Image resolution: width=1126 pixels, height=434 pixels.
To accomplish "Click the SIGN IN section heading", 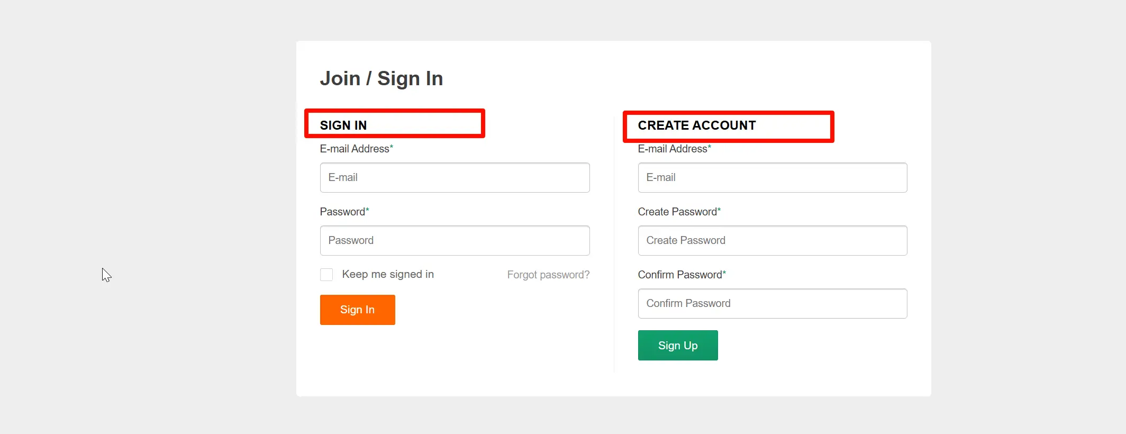I will click(x=343, y=125).
